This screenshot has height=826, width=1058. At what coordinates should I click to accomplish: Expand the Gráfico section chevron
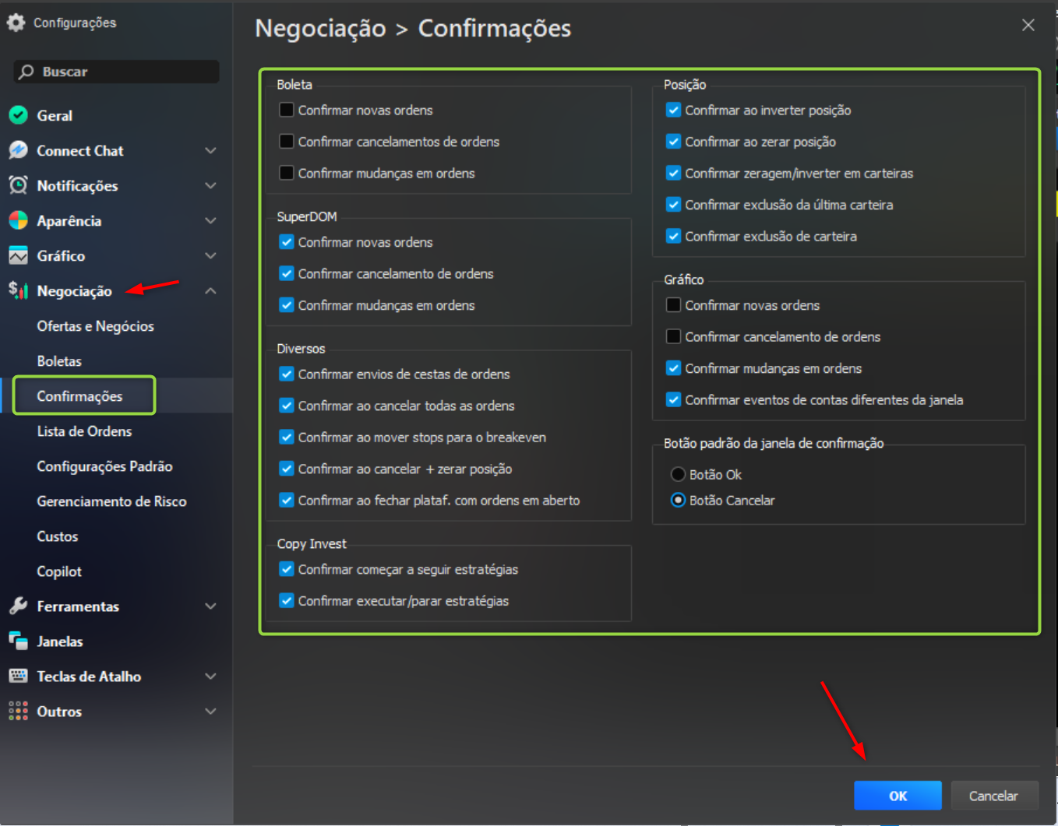click(210, 255)
